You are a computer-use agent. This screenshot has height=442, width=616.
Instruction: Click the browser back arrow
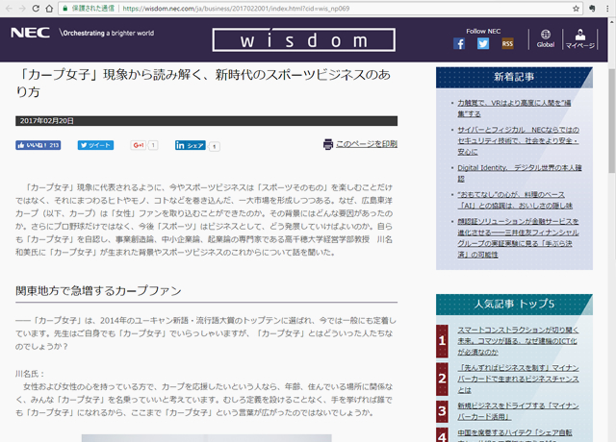click(x=11, y=9)
